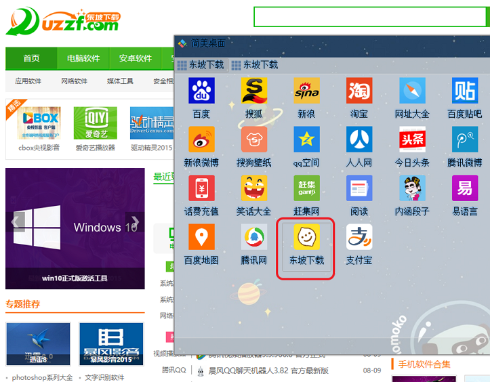The width and height of the screenshot is (490, 382).
Task: Click the 专题推荐 heading
Action: (x=23, y=304)
